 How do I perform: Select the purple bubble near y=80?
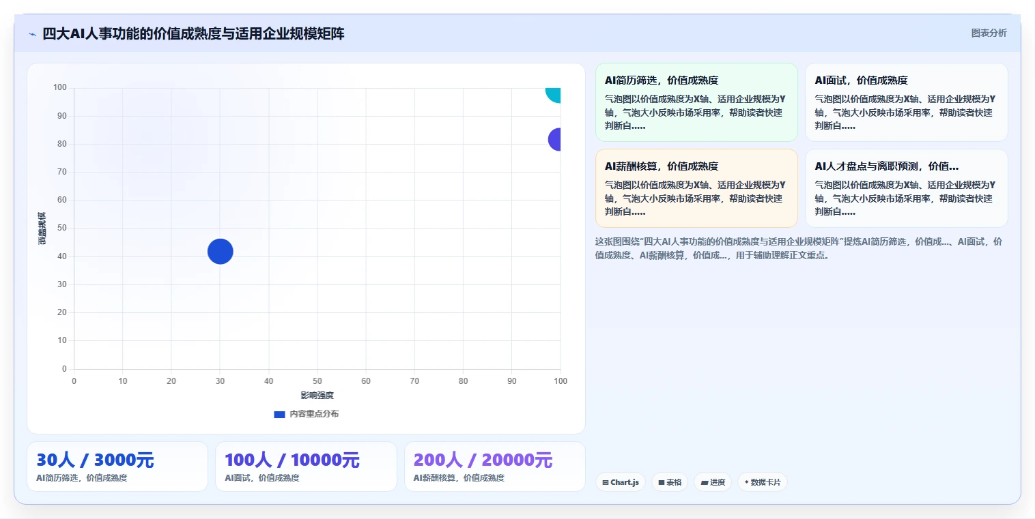(555, 139)
